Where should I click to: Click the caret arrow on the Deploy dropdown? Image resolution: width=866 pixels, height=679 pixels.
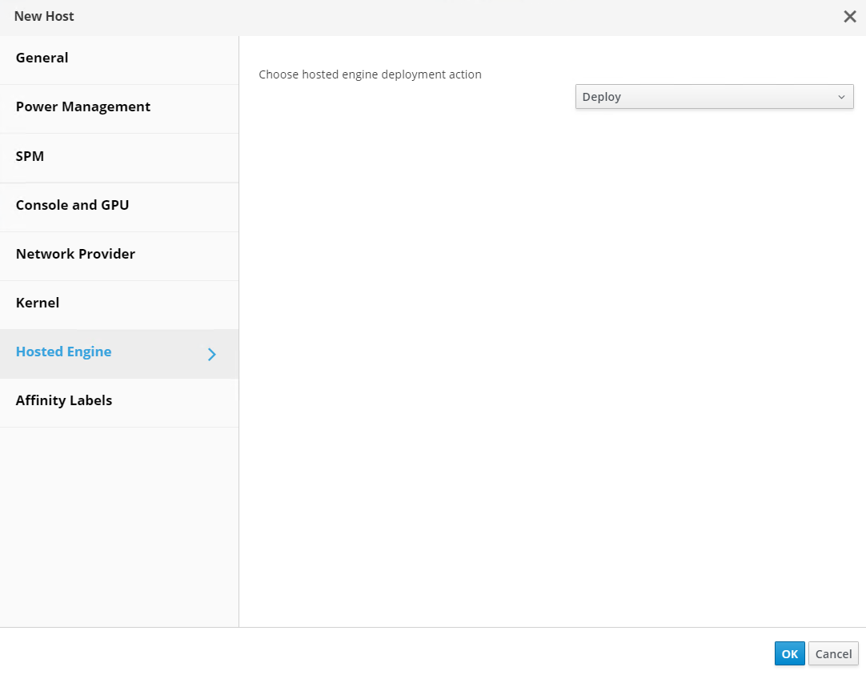841,97
